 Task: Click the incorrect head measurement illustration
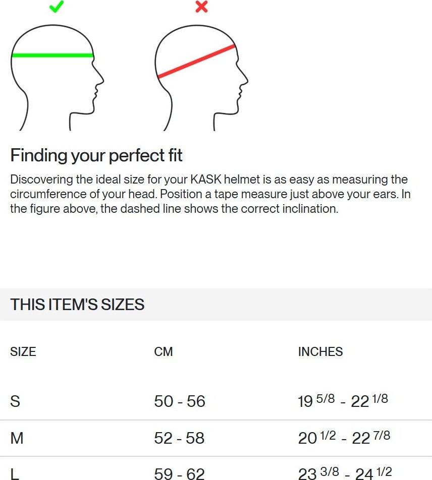pyautogui.click(x=201, y=78)
